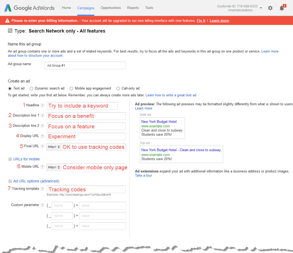Click the Google AdWords logo
This screenshot has height=253, width=293.
click(x=29, y=8)
